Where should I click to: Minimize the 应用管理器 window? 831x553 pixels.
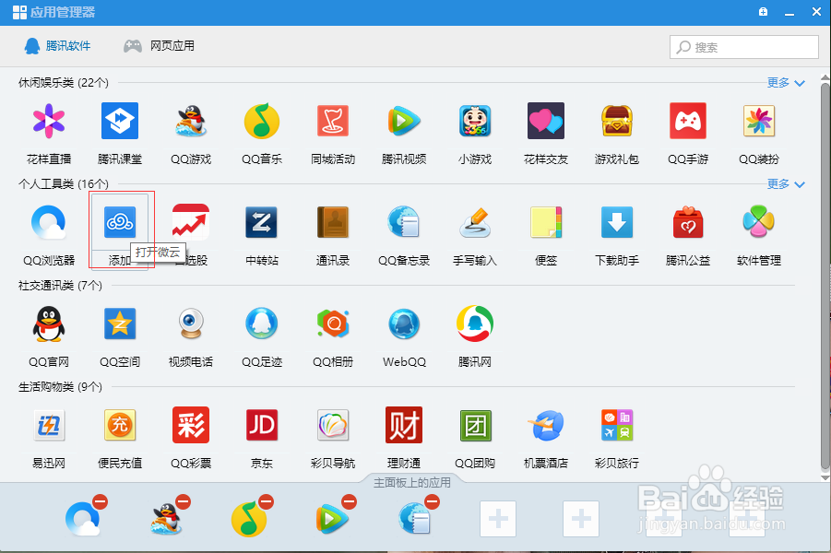789,13
